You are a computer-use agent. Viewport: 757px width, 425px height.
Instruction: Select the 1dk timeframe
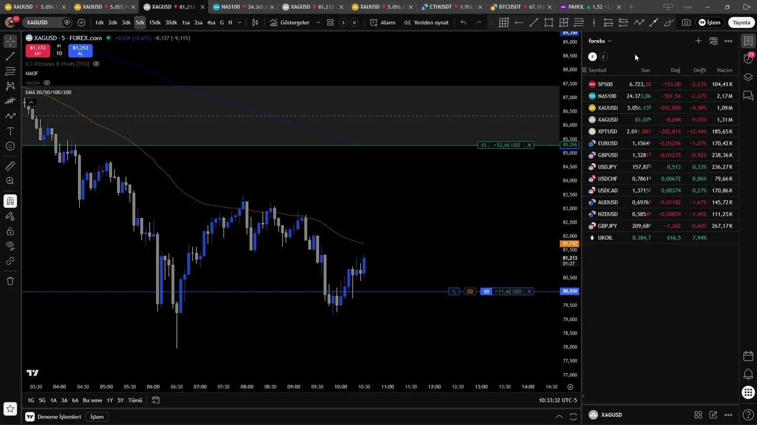[99, 22]
